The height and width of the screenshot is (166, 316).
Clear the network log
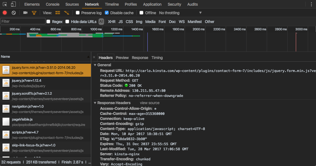tap(14, 13)
